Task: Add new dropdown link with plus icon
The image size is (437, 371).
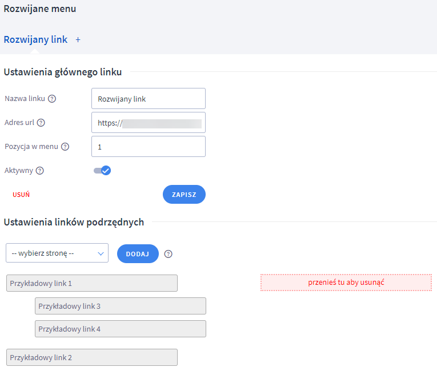Action: coord(78,40)
